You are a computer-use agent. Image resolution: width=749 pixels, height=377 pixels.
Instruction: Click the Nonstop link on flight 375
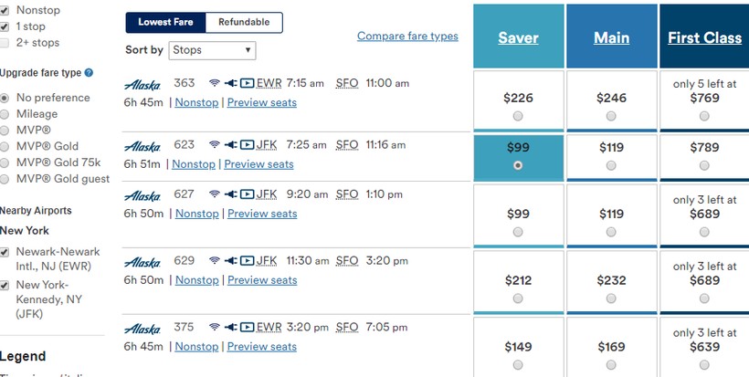click(196, 347)
